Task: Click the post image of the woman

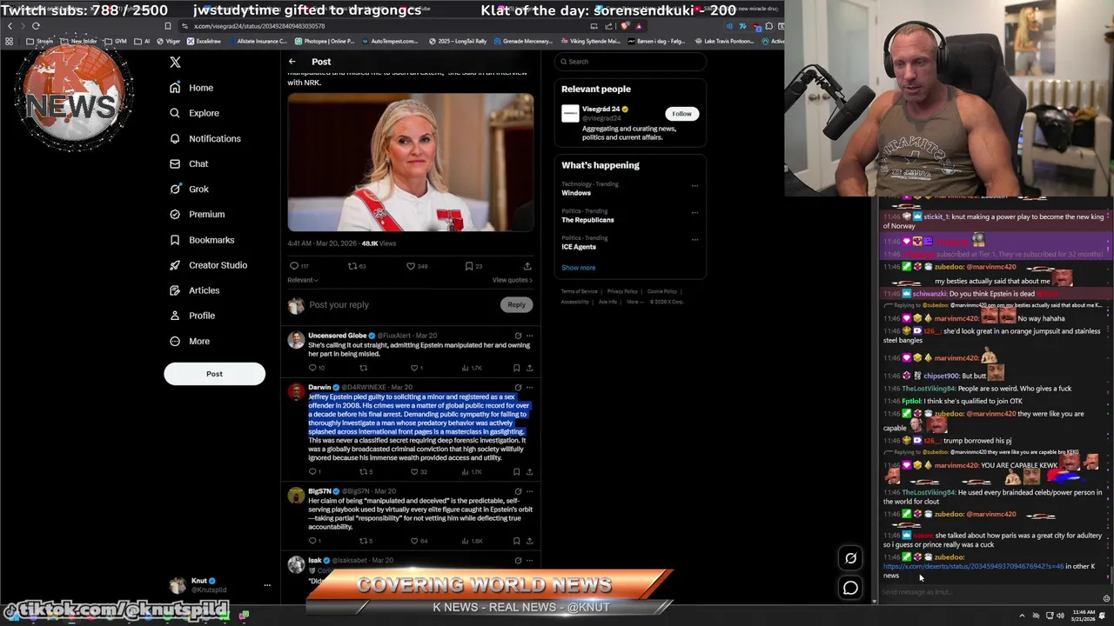Action: pos(411,163)
